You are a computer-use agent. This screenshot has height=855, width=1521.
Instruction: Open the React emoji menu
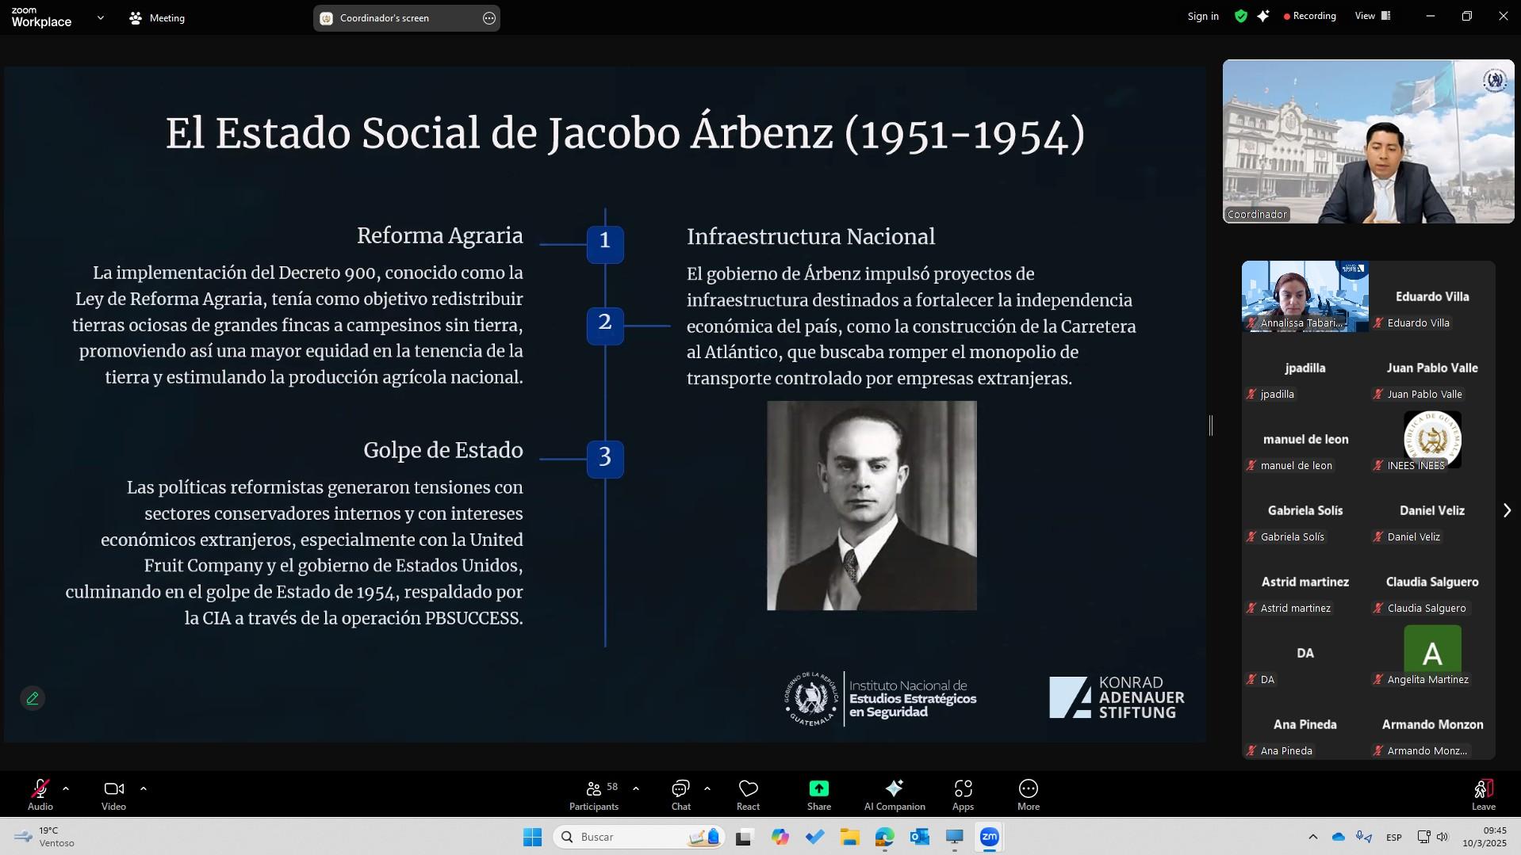748,795
